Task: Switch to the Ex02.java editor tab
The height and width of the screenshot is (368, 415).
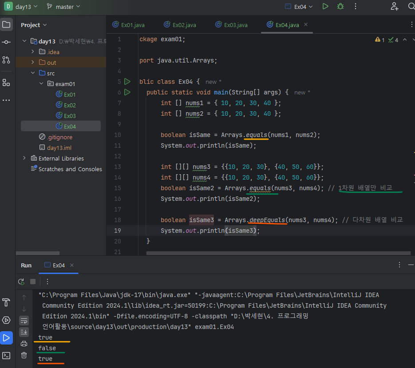Action: point(179,25)
